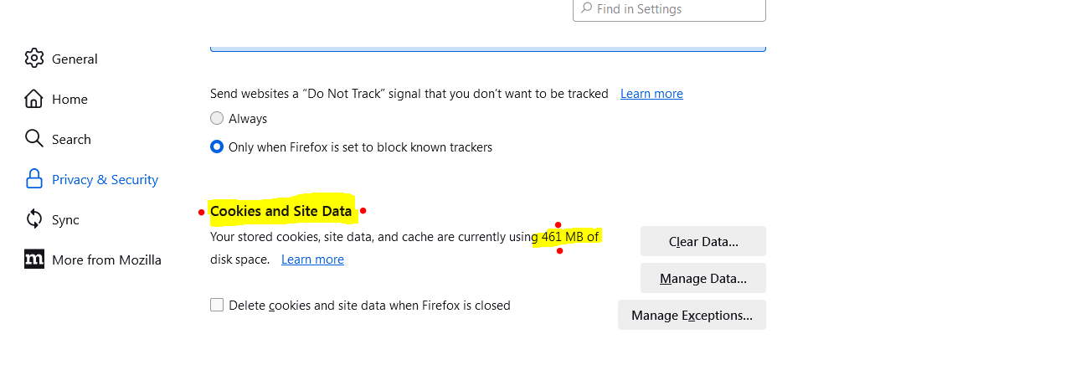
Task: Open the General settings category
Action: [75, 59]
